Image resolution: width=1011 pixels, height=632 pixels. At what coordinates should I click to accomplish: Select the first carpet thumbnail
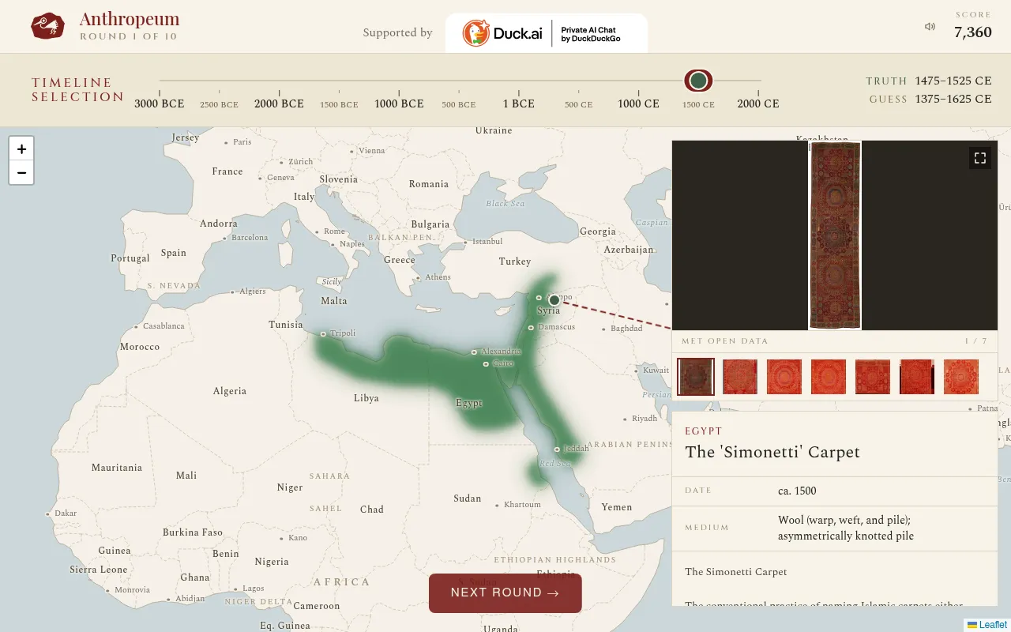pos(696,377)
